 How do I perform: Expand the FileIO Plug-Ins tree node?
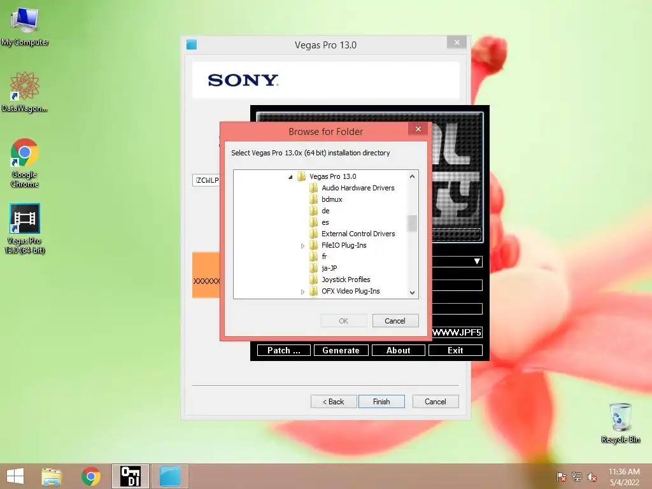pyautogui.click(x=302, y=246)
